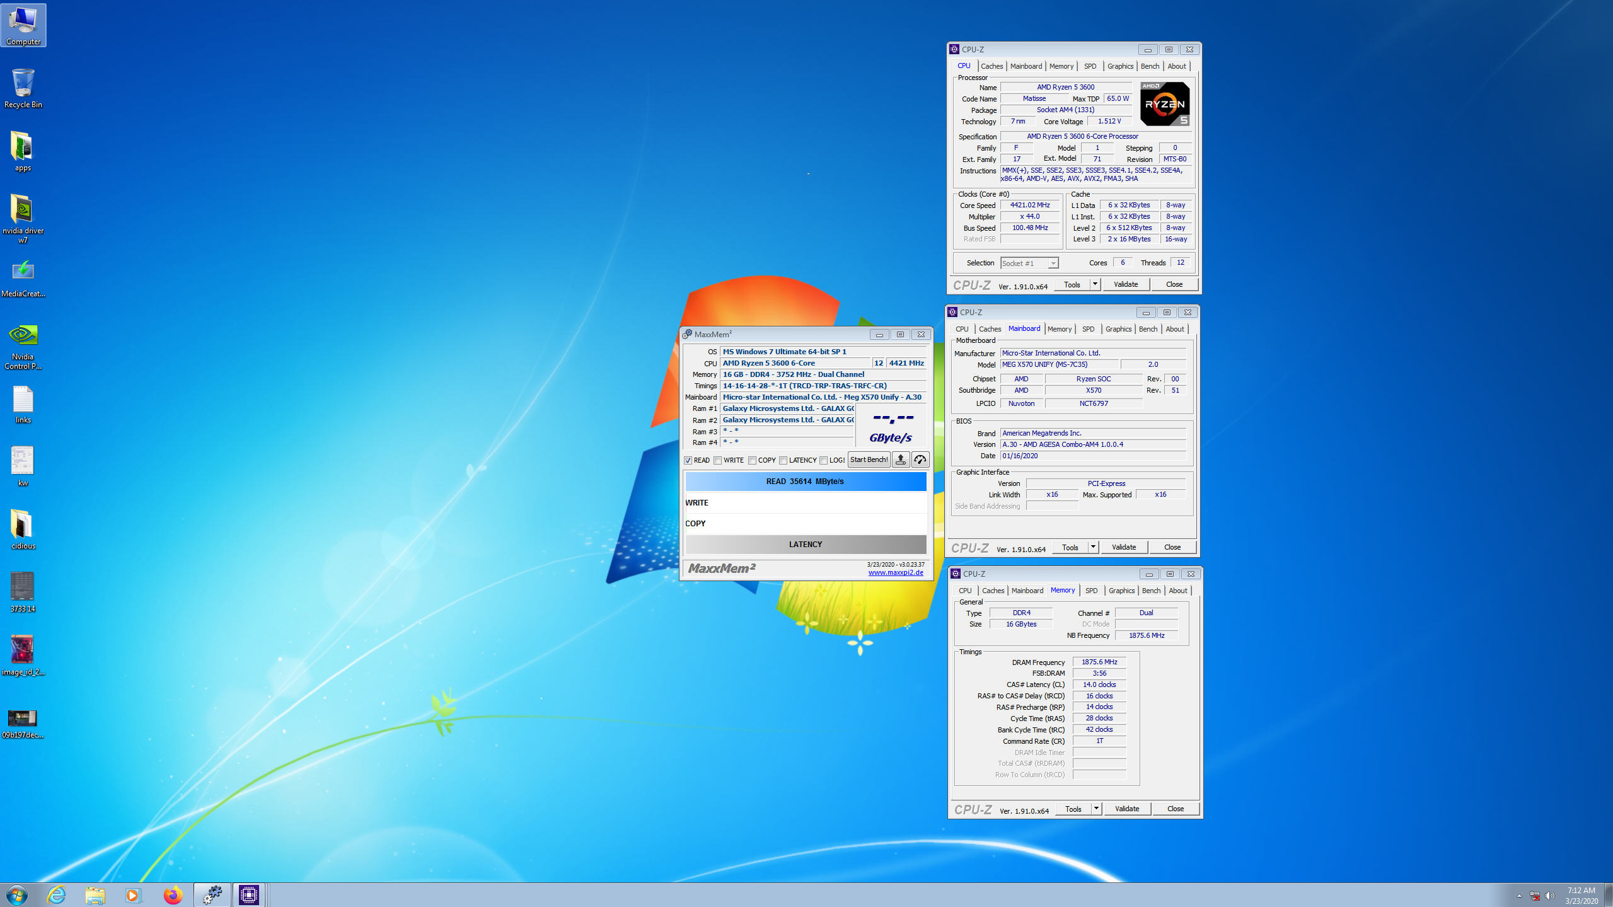
Task: Click the MEG X570 UNIFY model field
Action: pos(1059,364)
